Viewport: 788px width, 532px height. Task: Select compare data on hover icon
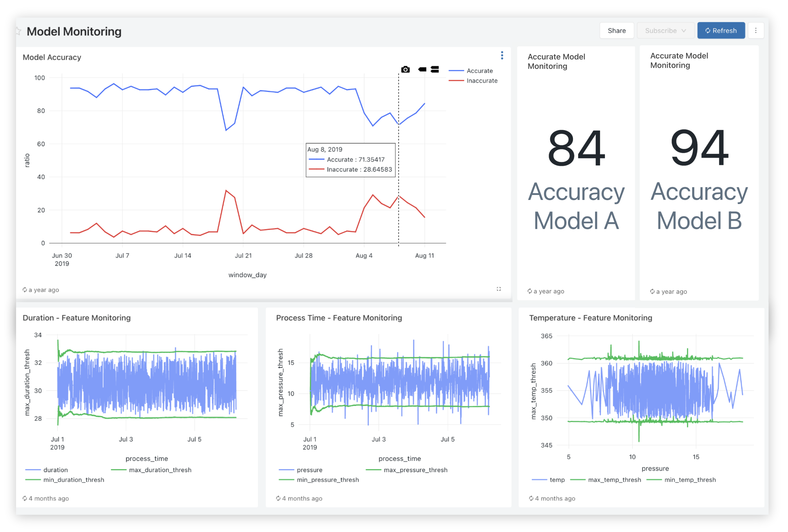click(x=435, y=70)
